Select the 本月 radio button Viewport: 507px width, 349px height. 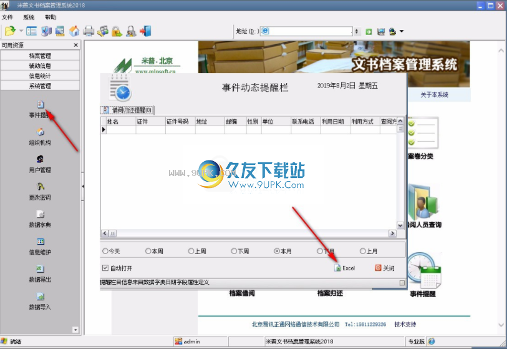[283, 251]
